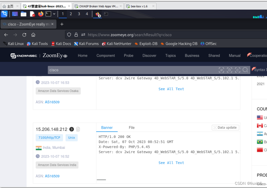Image resolution: width=267 pixels, height=188 pixels.
Task: Expand the terminal dropdown arrow in panel
Action: 54,14
